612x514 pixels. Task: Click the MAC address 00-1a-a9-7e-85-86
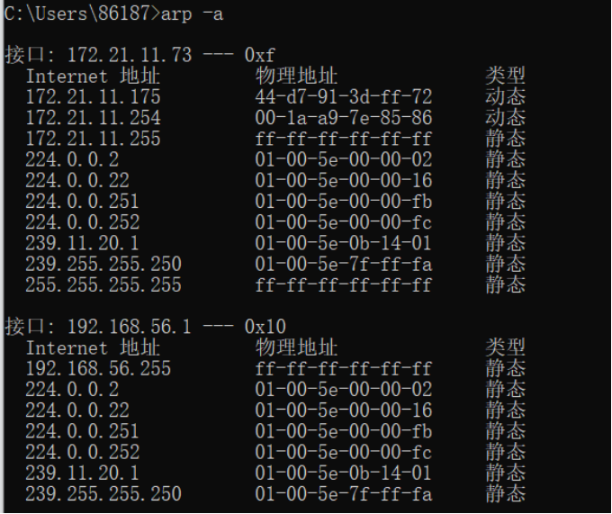pyautogui.click(x=343, y=118)
